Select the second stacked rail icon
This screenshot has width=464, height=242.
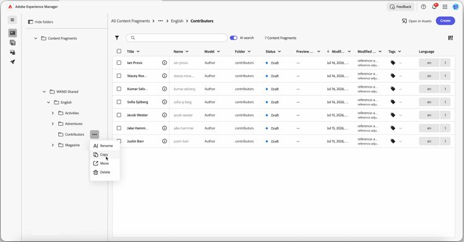12,43
